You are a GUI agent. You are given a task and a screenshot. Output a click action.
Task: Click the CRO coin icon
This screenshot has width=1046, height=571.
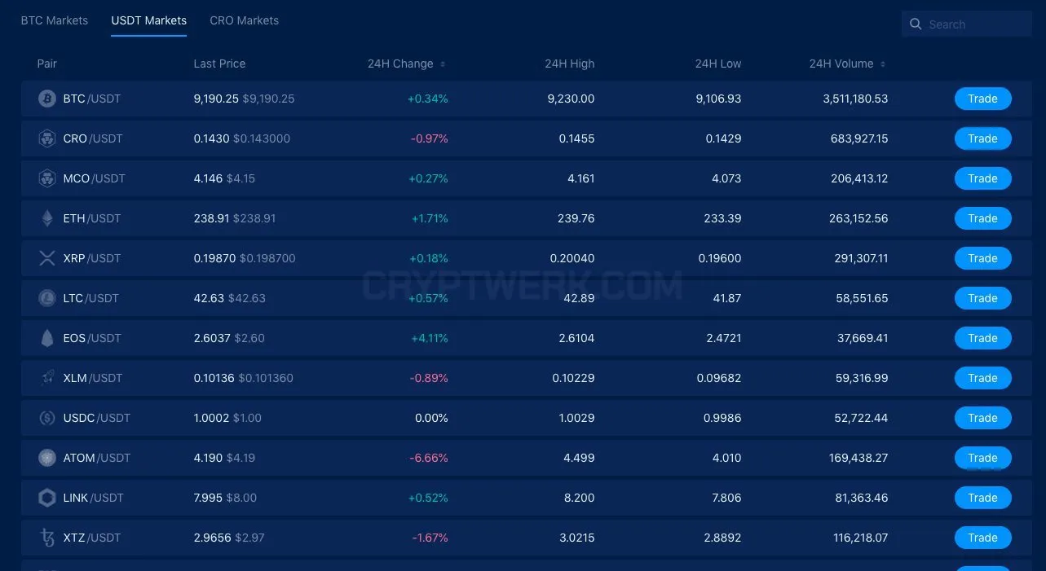click(47, 138)
